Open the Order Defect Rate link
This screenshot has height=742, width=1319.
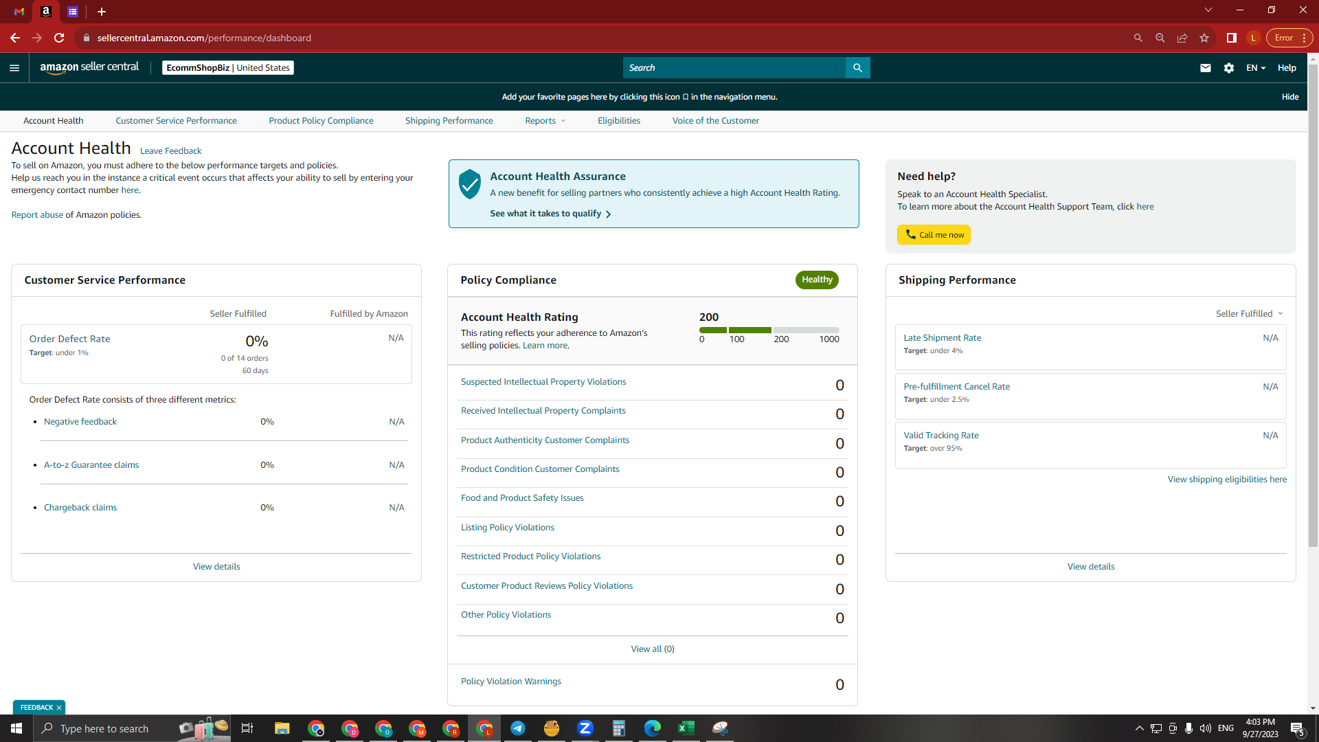[x=69, y=339]
